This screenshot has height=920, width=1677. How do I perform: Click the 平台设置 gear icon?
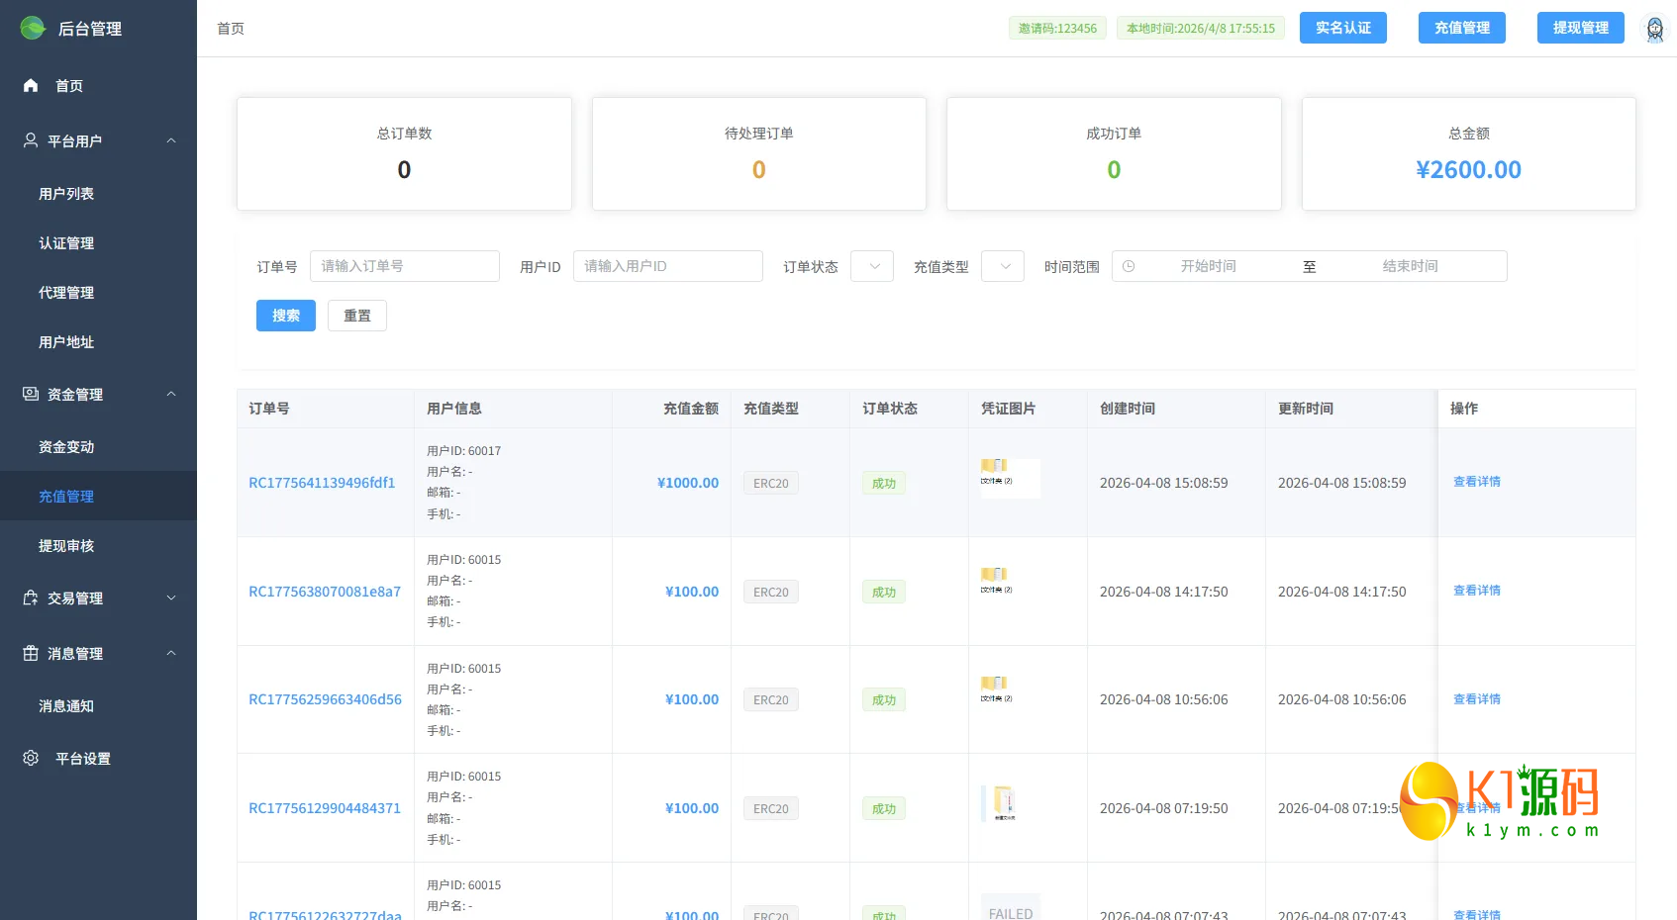(31, 758)
